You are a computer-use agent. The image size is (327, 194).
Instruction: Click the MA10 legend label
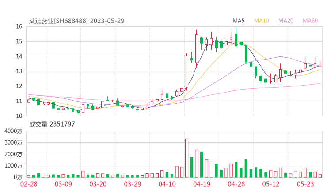[x=261, y=21]
